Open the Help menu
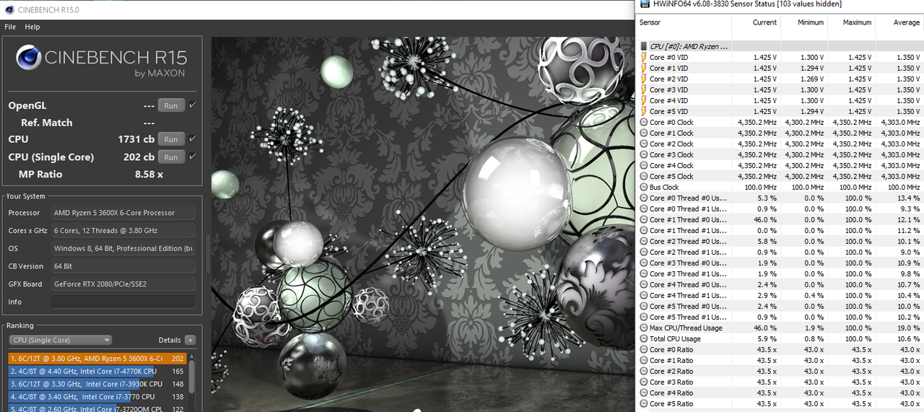924x412 pixels. (x=32, y=27)
